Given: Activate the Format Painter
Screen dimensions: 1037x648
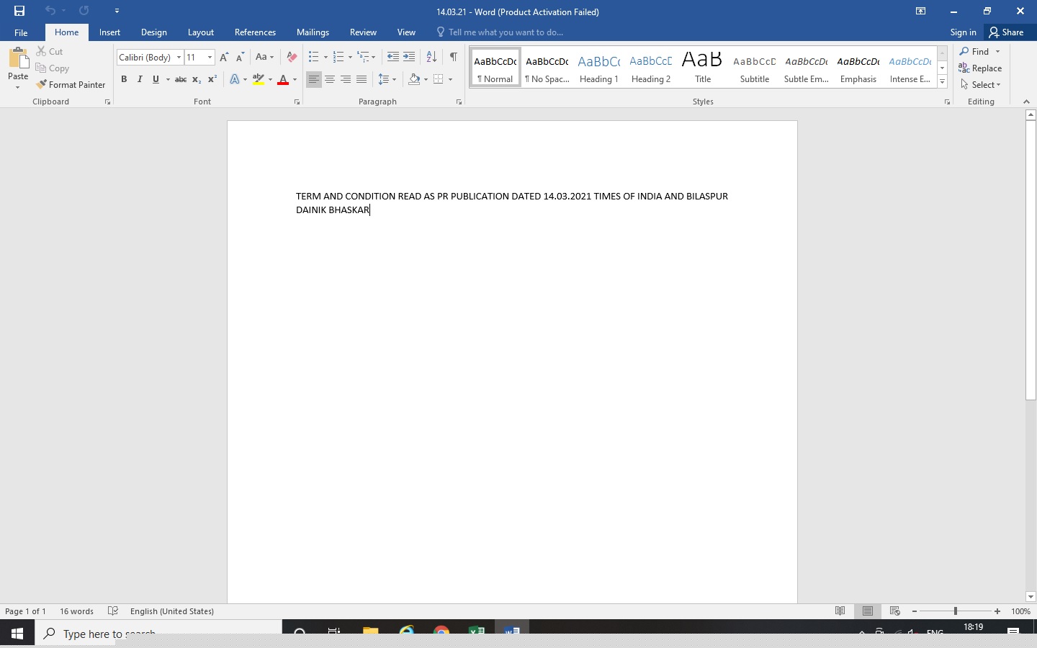Looking at the screenshot, I should click(71, 85).
